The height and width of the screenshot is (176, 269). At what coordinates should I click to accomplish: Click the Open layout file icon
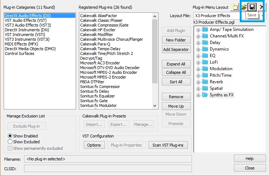[244, 7]
